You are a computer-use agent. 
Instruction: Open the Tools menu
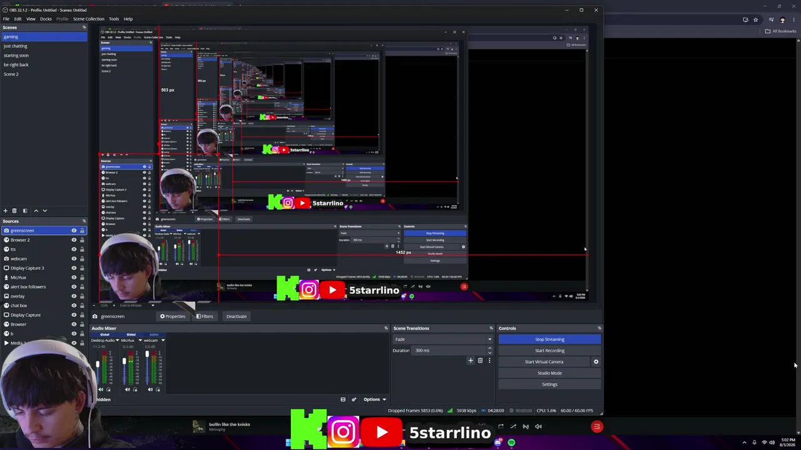(x=113, y=19)
